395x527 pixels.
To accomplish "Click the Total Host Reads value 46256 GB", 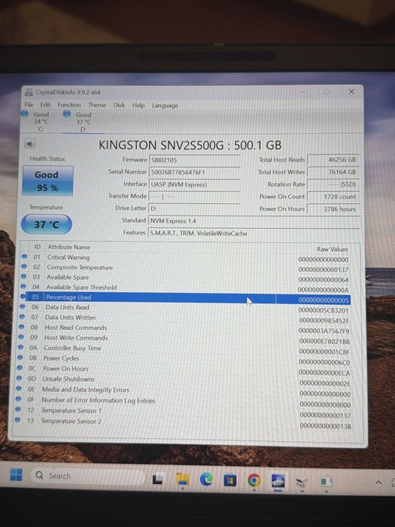I will pyautogui.click(x=333, y=160).
